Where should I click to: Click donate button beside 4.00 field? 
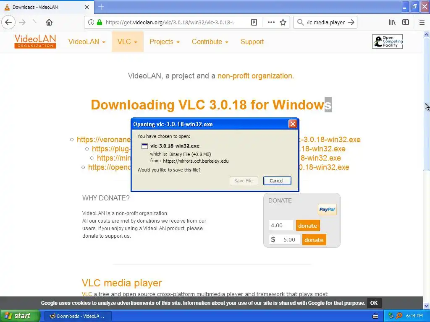pos(308,226)
